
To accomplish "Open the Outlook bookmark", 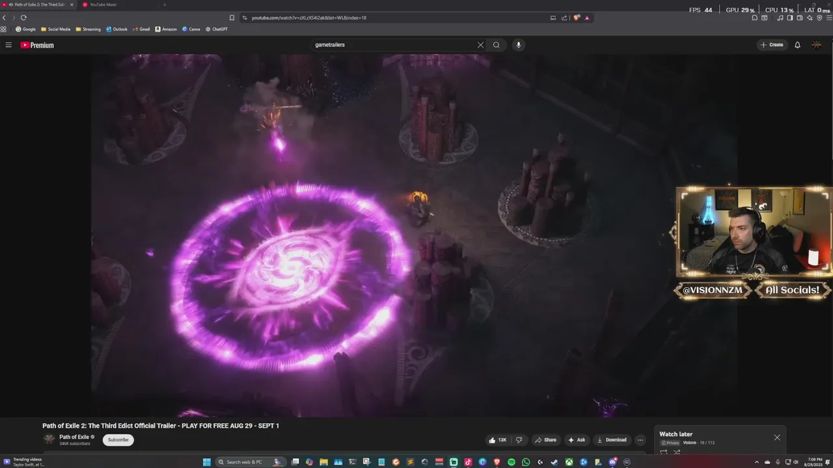I will 116,29.
